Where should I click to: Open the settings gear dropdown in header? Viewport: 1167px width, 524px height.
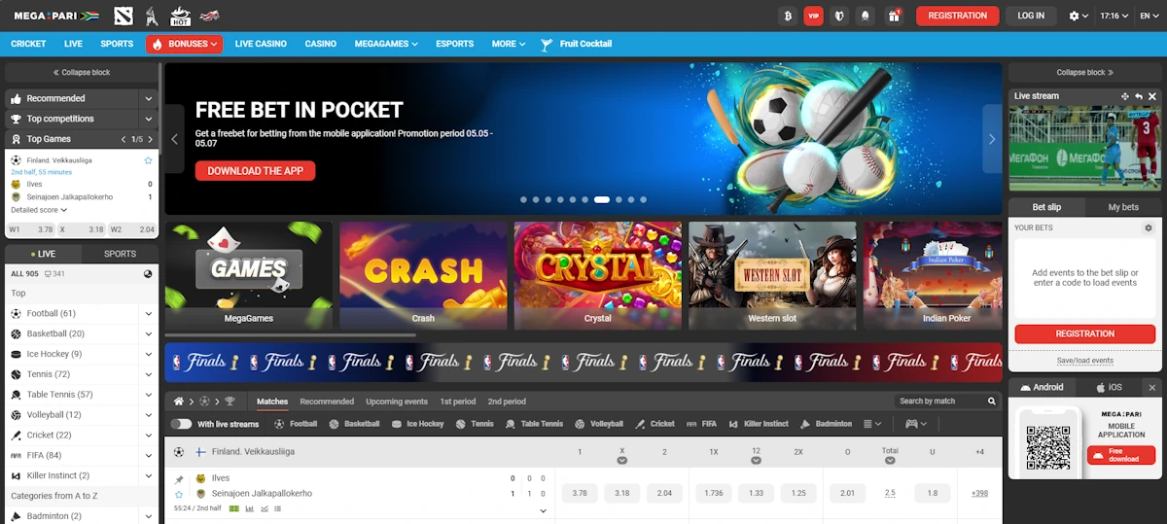pos(1079,16)
